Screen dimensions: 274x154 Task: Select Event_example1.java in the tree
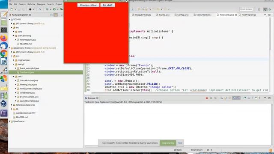coord(30,68)
